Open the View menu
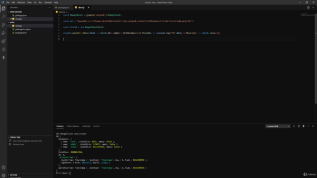This screenshot has height=178, width=317. pos(29,2)
